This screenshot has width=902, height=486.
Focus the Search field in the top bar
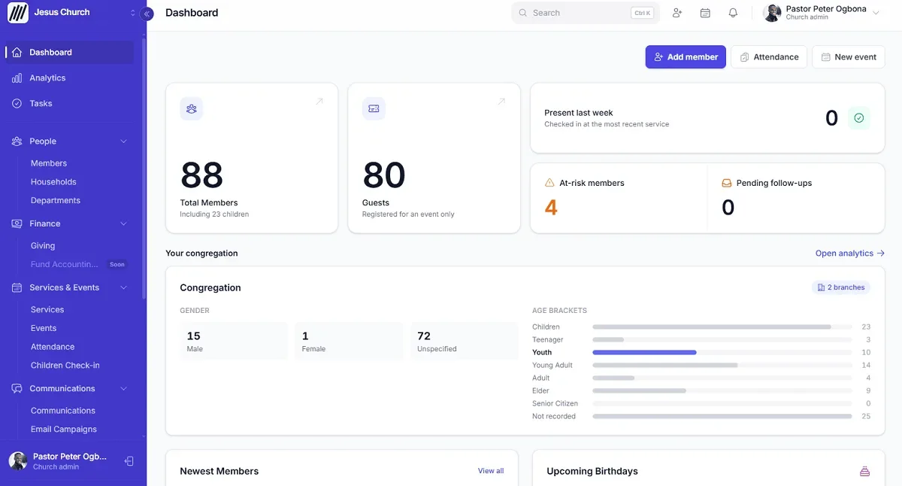pos(586,13)
